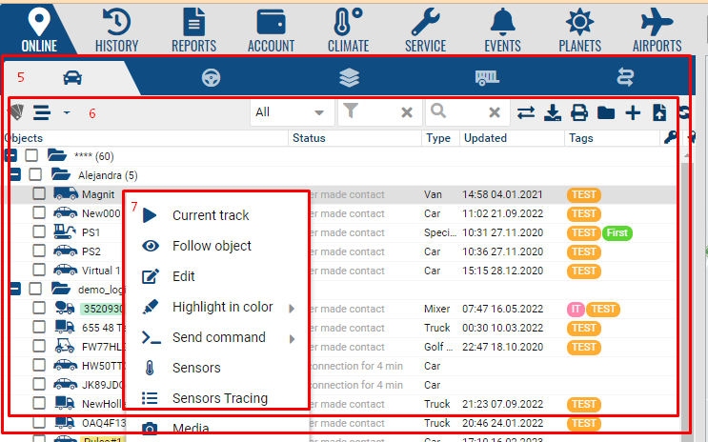Sort by the Status column header
Image resolution: width=708 pixels, height=442 pixels.
click(309, 138)
